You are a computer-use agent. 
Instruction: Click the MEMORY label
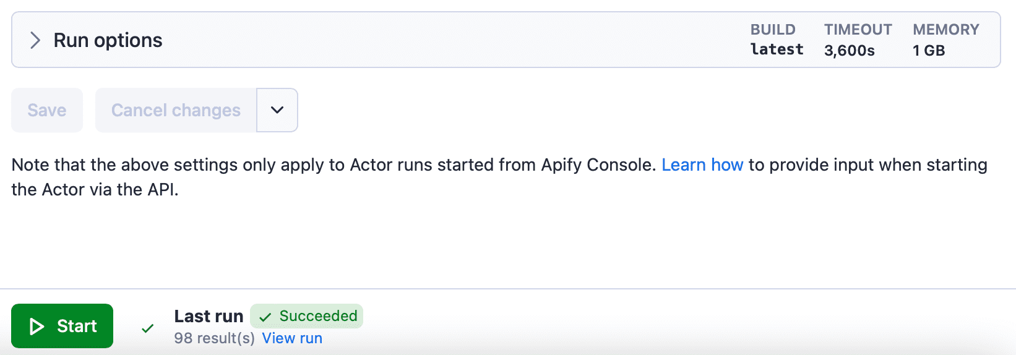945,30
